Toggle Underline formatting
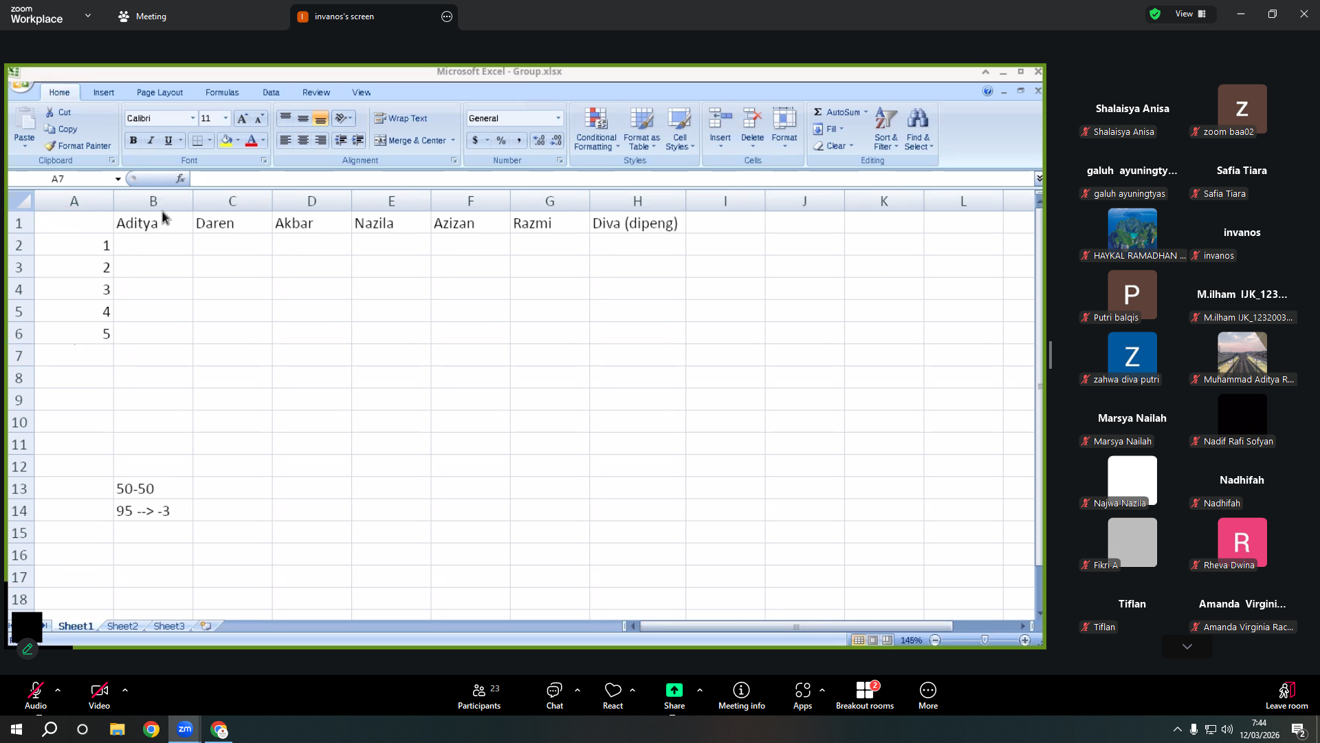 [x=168, y=140]
